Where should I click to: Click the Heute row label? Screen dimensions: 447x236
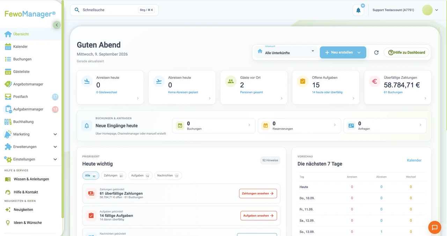tap(304, 187)
